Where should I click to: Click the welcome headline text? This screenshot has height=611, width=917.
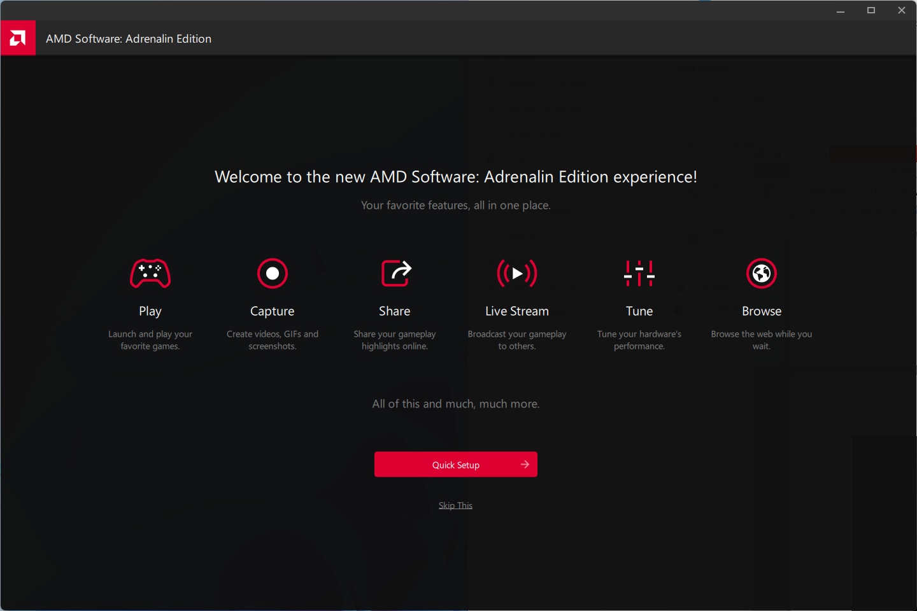point(456,177)
